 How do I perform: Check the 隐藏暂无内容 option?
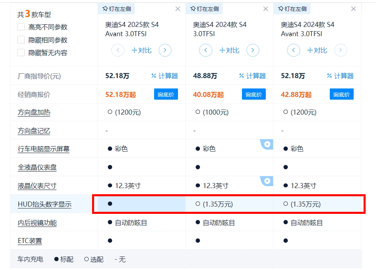coord(21,52)
